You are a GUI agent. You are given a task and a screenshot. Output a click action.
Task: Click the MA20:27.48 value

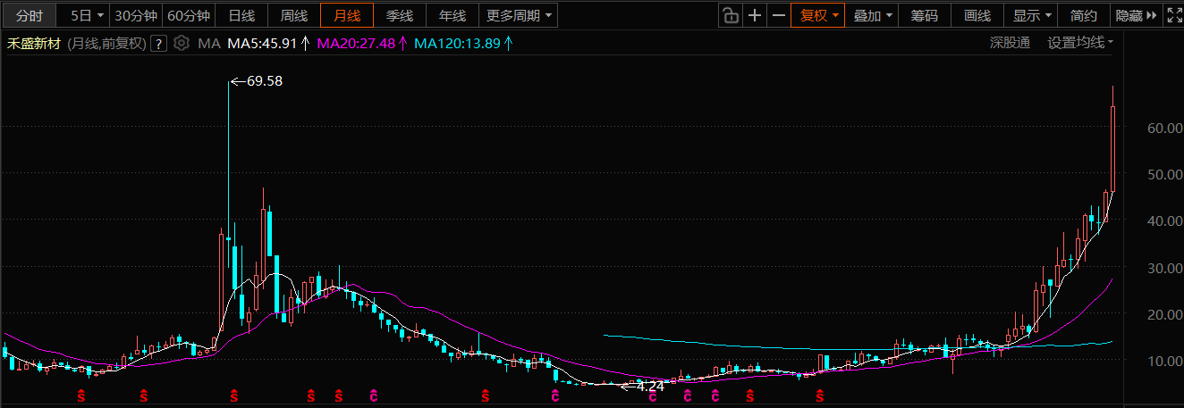(357, 43)
